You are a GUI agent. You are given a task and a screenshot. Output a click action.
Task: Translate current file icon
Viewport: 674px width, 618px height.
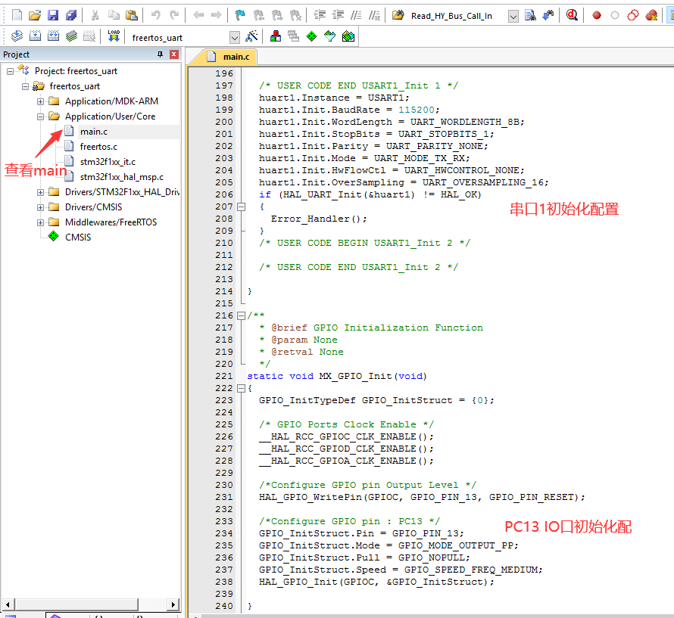[x=17, y=36]
